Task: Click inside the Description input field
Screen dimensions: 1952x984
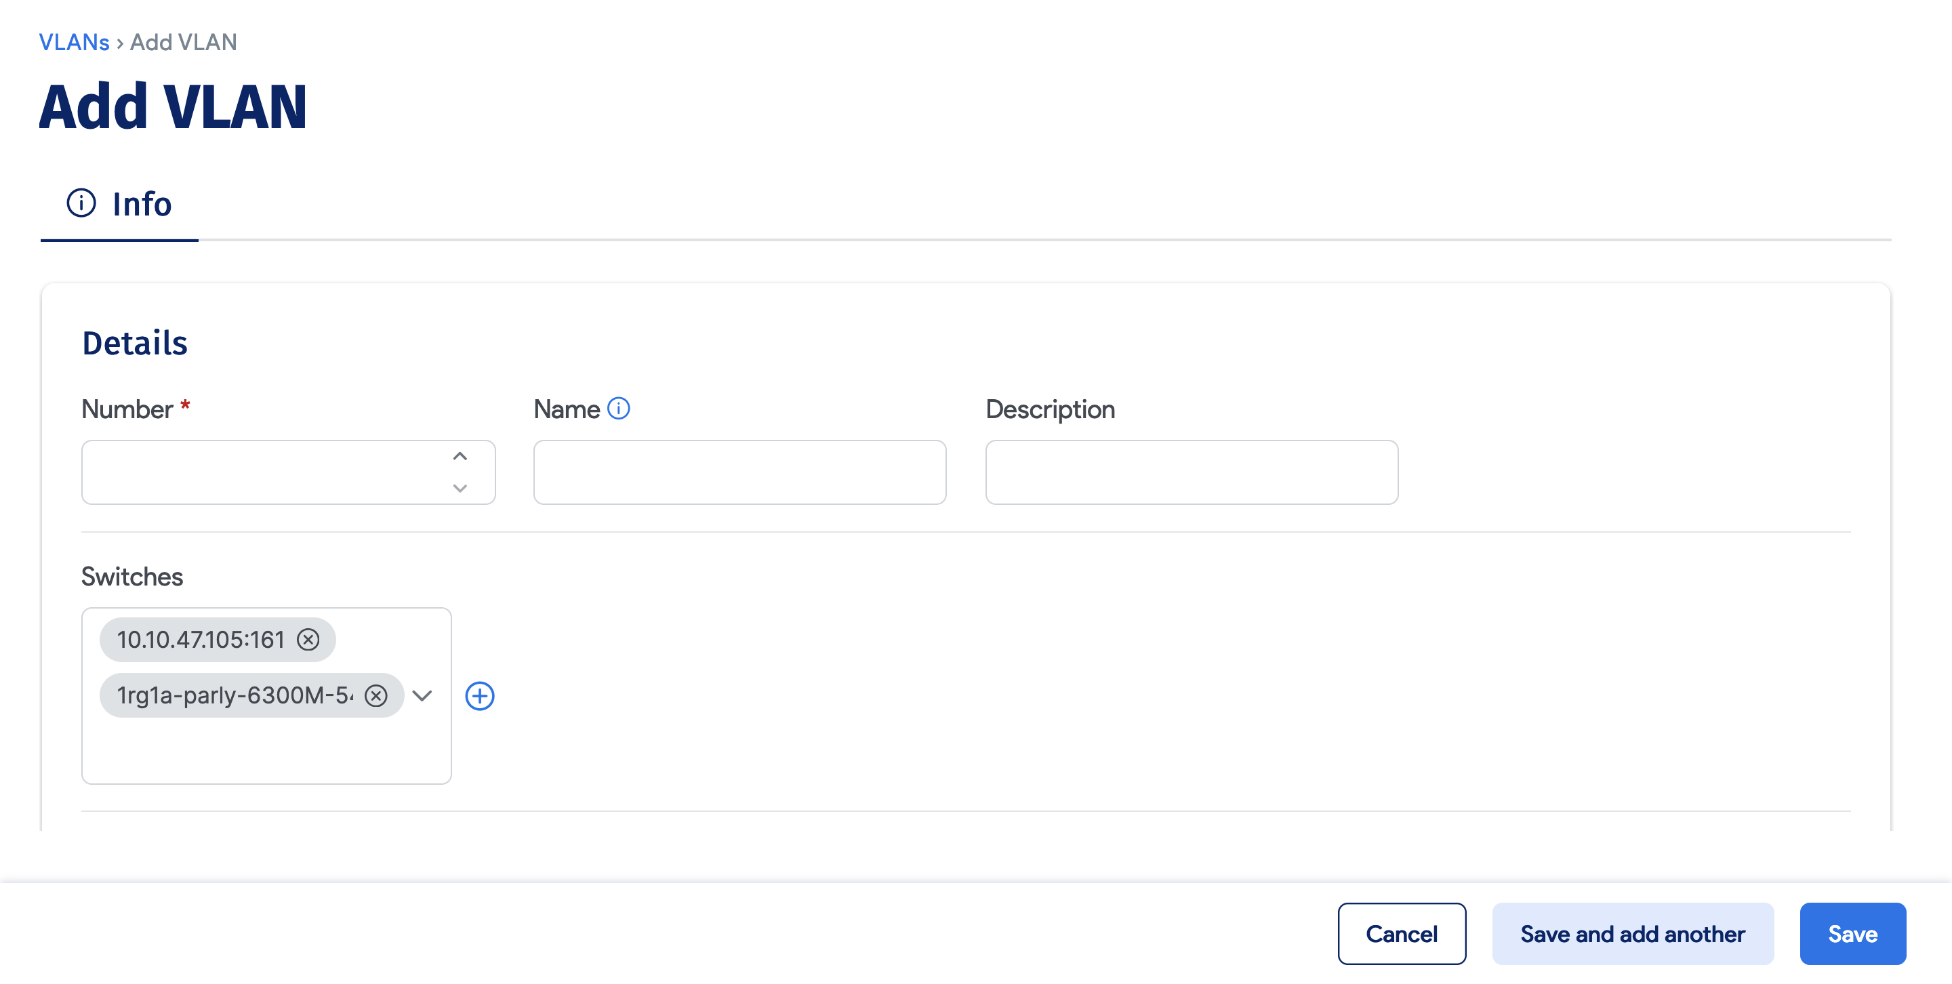Action: tap(1189, 471)
